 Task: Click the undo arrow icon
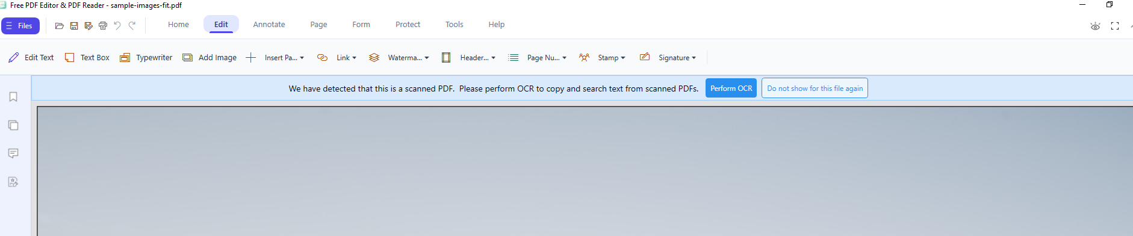(x=117, y=25)
